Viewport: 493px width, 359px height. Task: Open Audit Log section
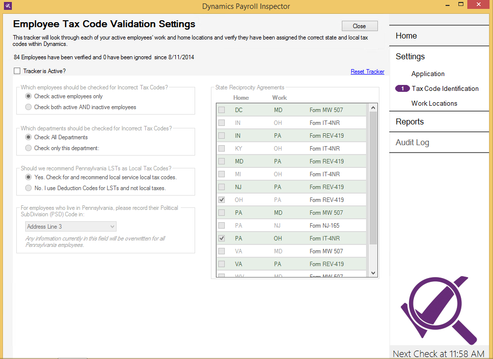(412, 142)
